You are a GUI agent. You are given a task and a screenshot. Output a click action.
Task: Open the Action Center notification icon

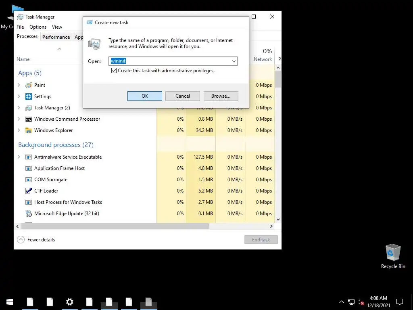click(x=400, y=302)
